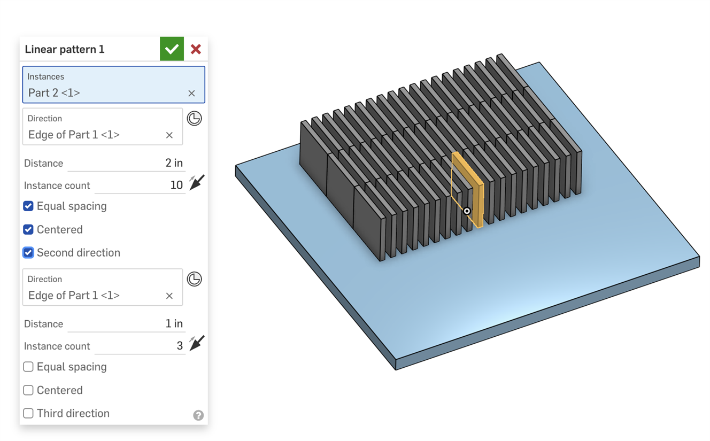Clear the second Direction edge selection
The width and height of the screenshot is (710, 441).
(x=169, y=296)
